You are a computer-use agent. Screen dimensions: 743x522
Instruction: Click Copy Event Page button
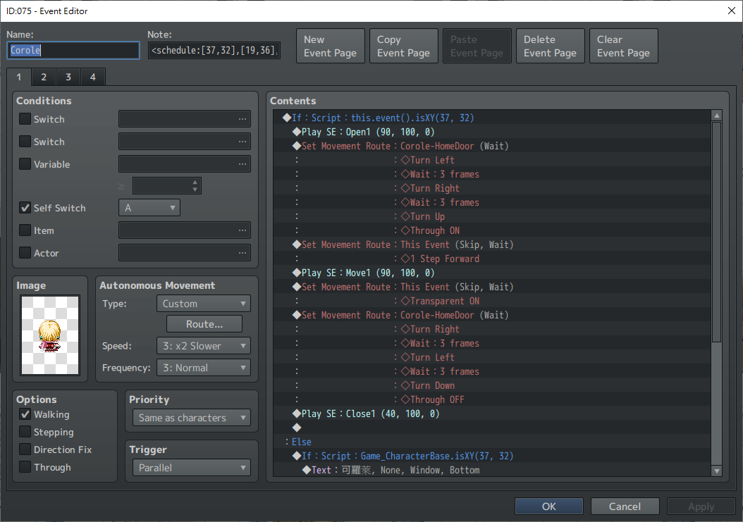pyautogui.click(x=404, y=46)
